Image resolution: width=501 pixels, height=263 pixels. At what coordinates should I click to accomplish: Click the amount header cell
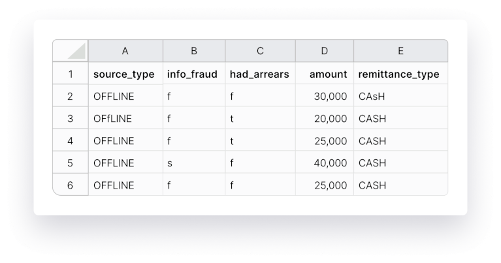(325, 73)
